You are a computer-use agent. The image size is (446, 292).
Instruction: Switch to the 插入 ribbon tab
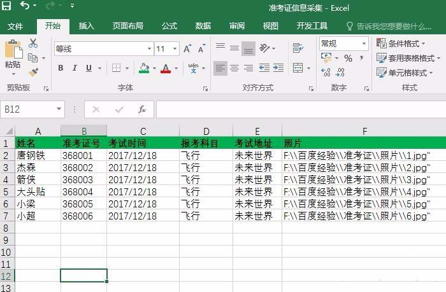tap(87, 26)
